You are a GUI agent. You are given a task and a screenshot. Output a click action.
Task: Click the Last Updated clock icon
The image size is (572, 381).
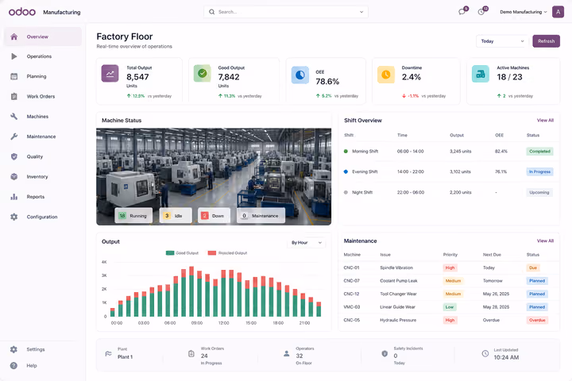[485, 354]
